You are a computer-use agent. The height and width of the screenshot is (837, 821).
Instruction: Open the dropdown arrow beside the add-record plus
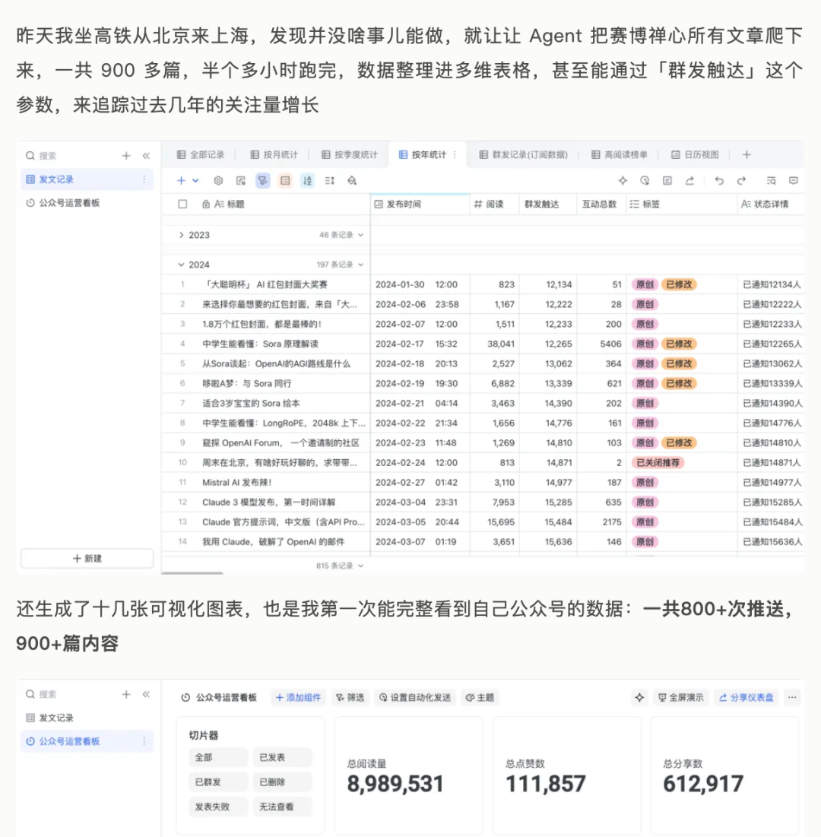[196, 181]
